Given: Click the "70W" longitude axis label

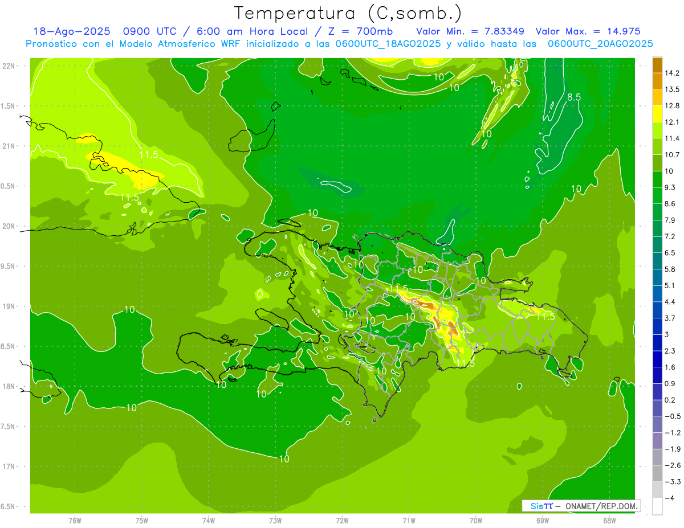Looking at the screenshot, I should pos(476,520).
